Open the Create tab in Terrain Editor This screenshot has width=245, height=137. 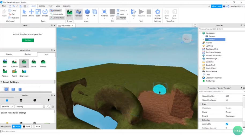click(9, 54)
